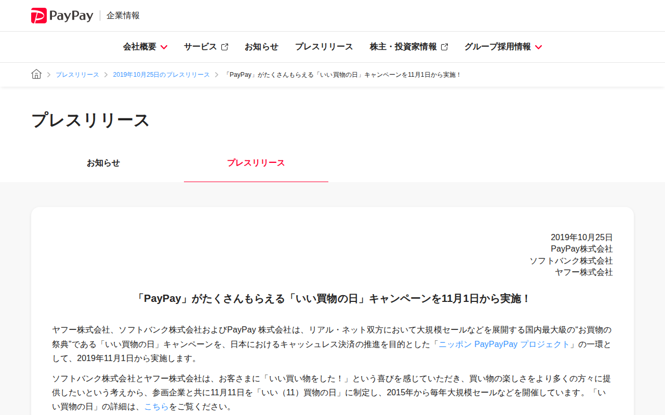Image resolution: width=665 pixels, height=415 pixels.
Task: Select the プレスリリース tab below the heading
Action: (x=256, y=163)
